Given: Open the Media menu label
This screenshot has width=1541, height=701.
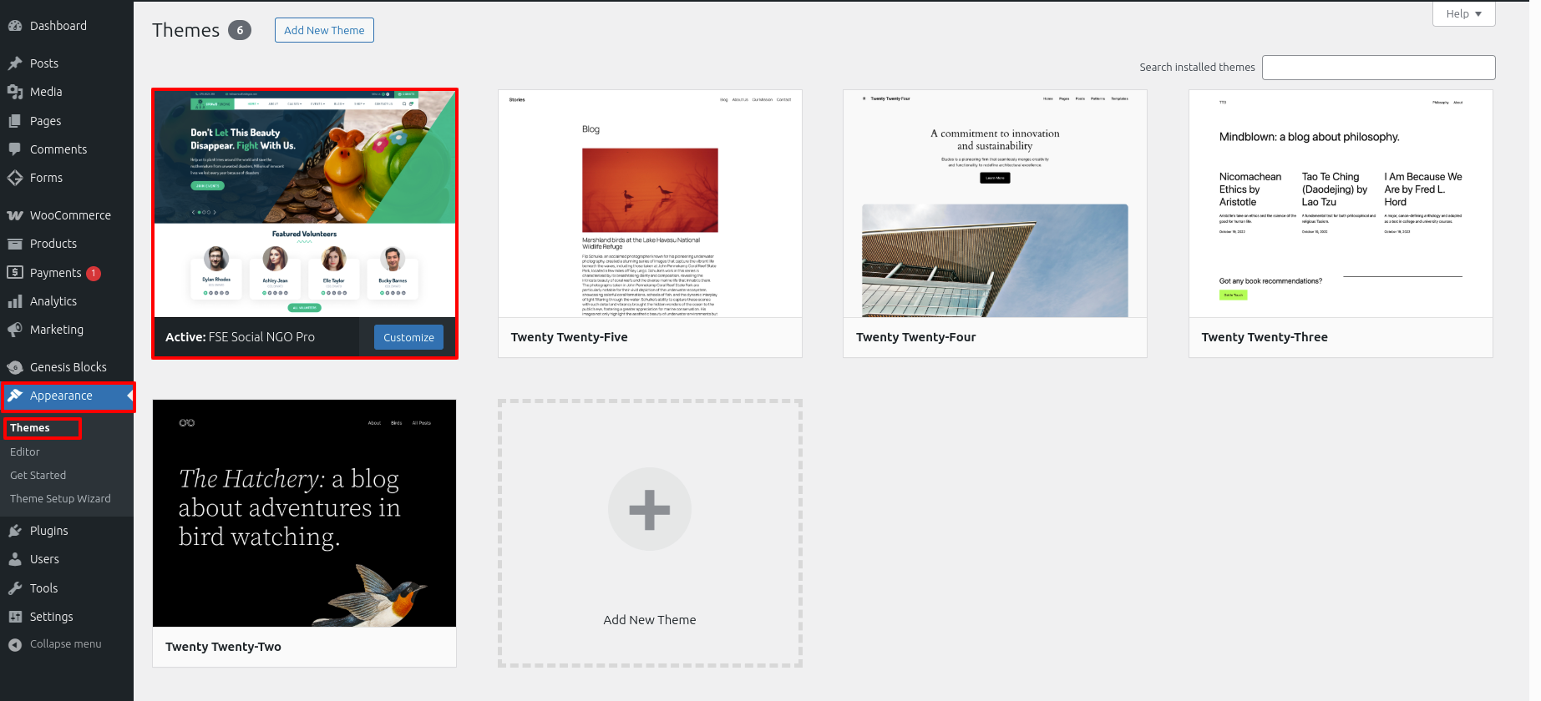Looking at the screenshot, I should (46, 92).
